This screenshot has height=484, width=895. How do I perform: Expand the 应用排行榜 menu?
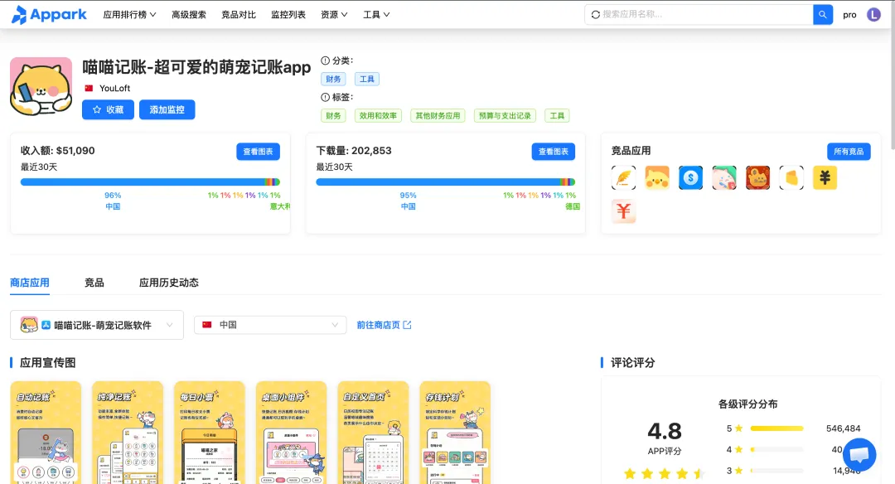click(x=129, y=15)
